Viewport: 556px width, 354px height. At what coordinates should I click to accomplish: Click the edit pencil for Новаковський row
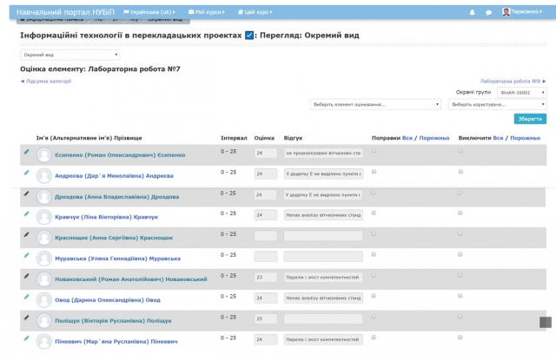tap(26, 276)
